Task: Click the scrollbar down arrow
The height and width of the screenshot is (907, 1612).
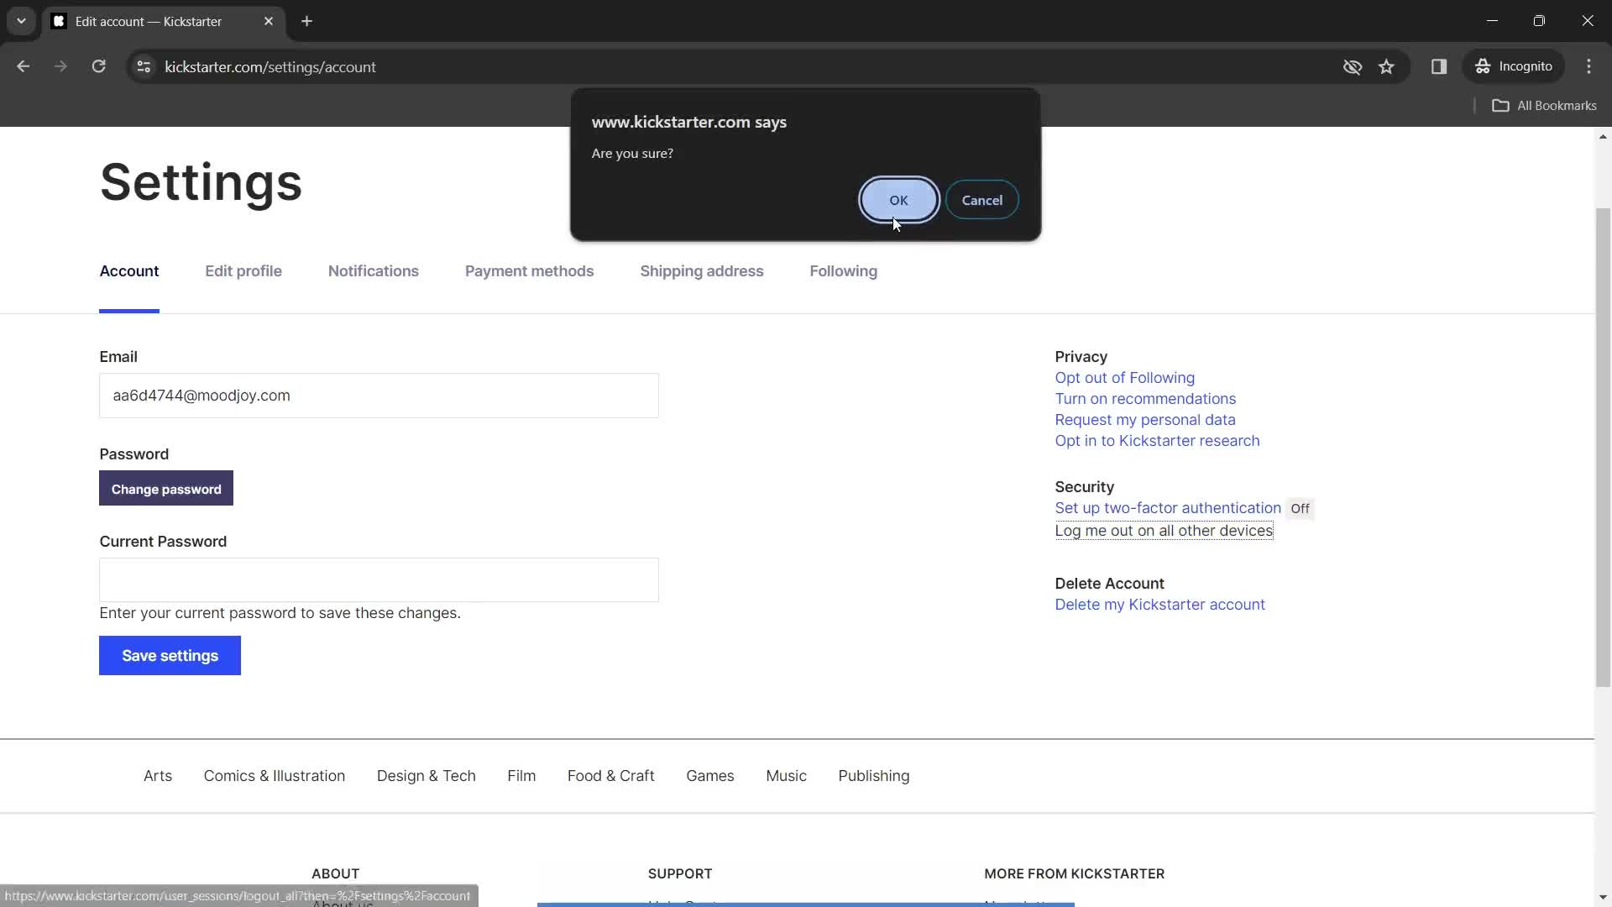Action: coord(1603,898)
